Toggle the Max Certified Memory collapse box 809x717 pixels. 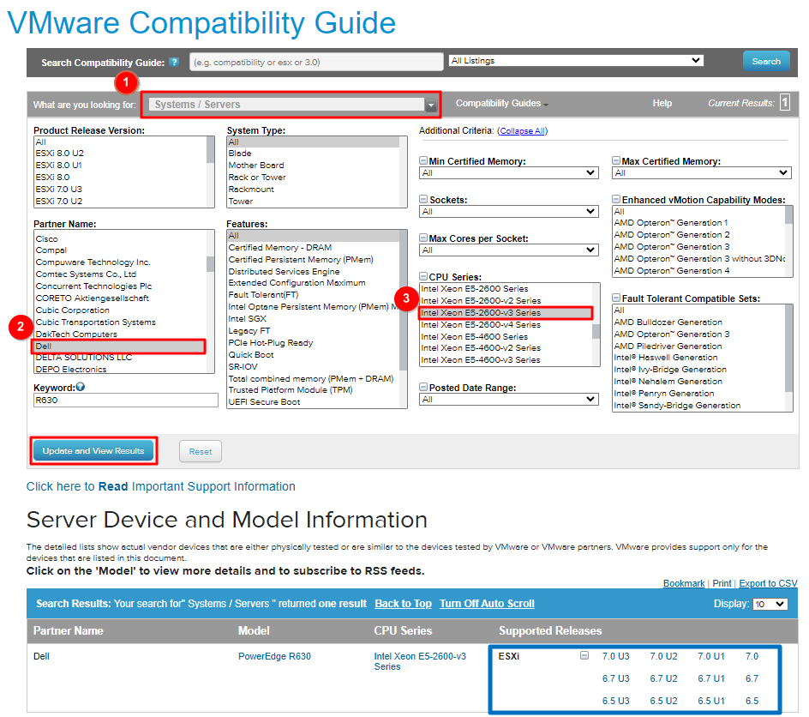click(616, 160)
